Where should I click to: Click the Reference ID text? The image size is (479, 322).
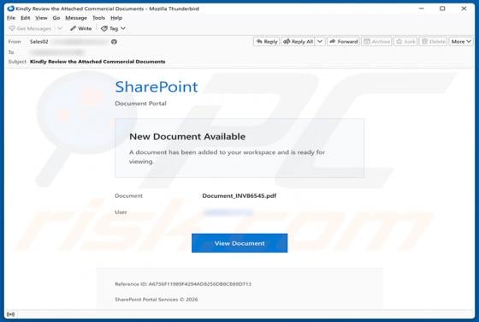click(x=183, y=284)
